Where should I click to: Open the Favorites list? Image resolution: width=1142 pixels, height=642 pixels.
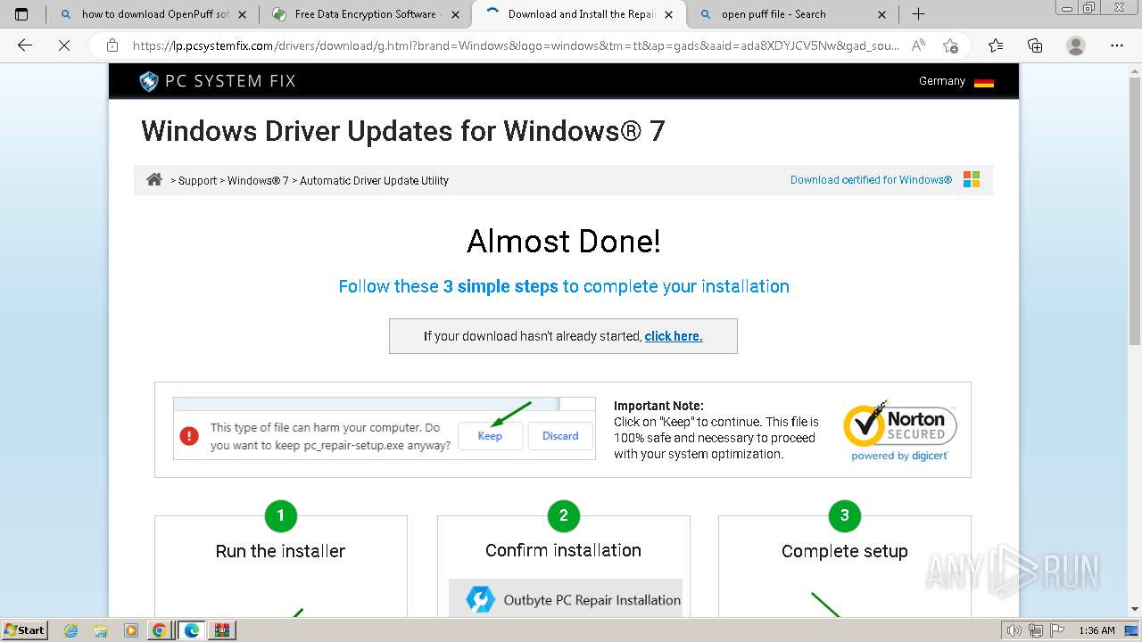996,45
